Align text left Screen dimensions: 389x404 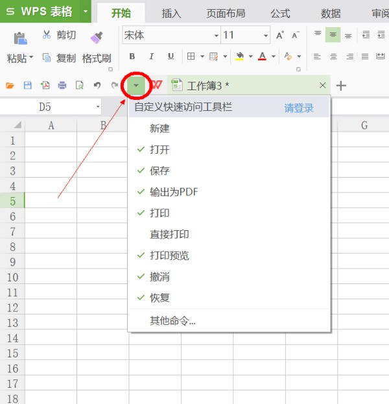317,56
